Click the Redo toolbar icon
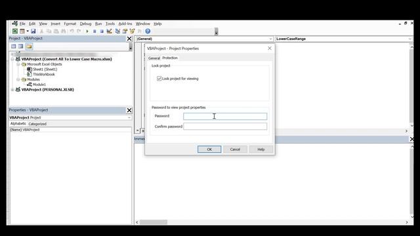 pyautogui.click(x=79, y=31)
